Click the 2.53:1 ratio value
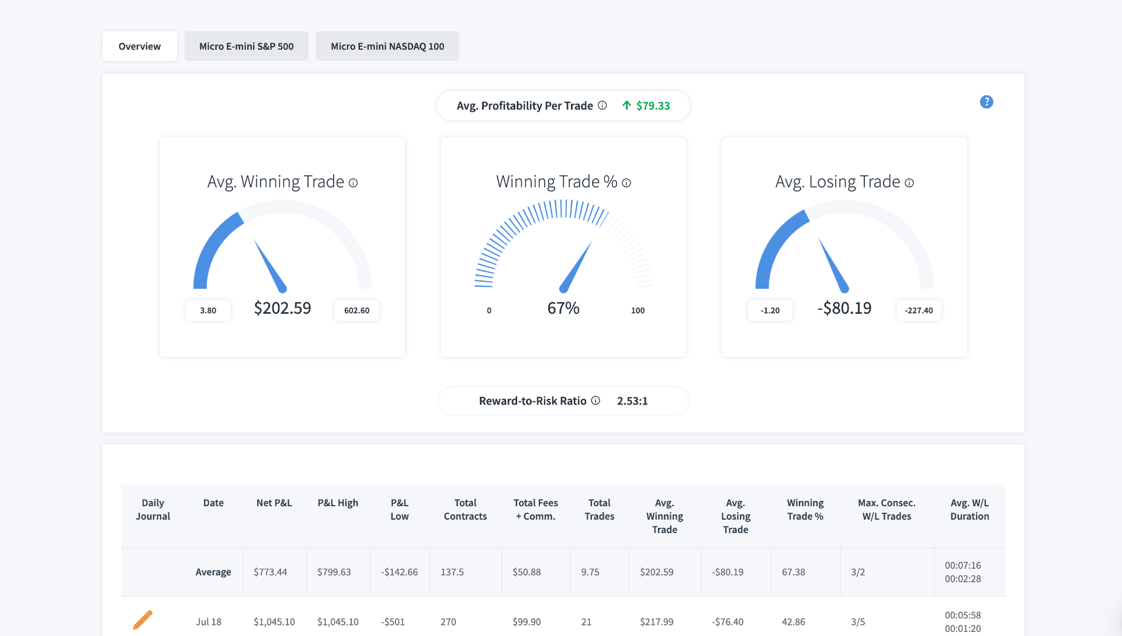The width and height of the screenshot is (1122, 636). click(632, 400)
